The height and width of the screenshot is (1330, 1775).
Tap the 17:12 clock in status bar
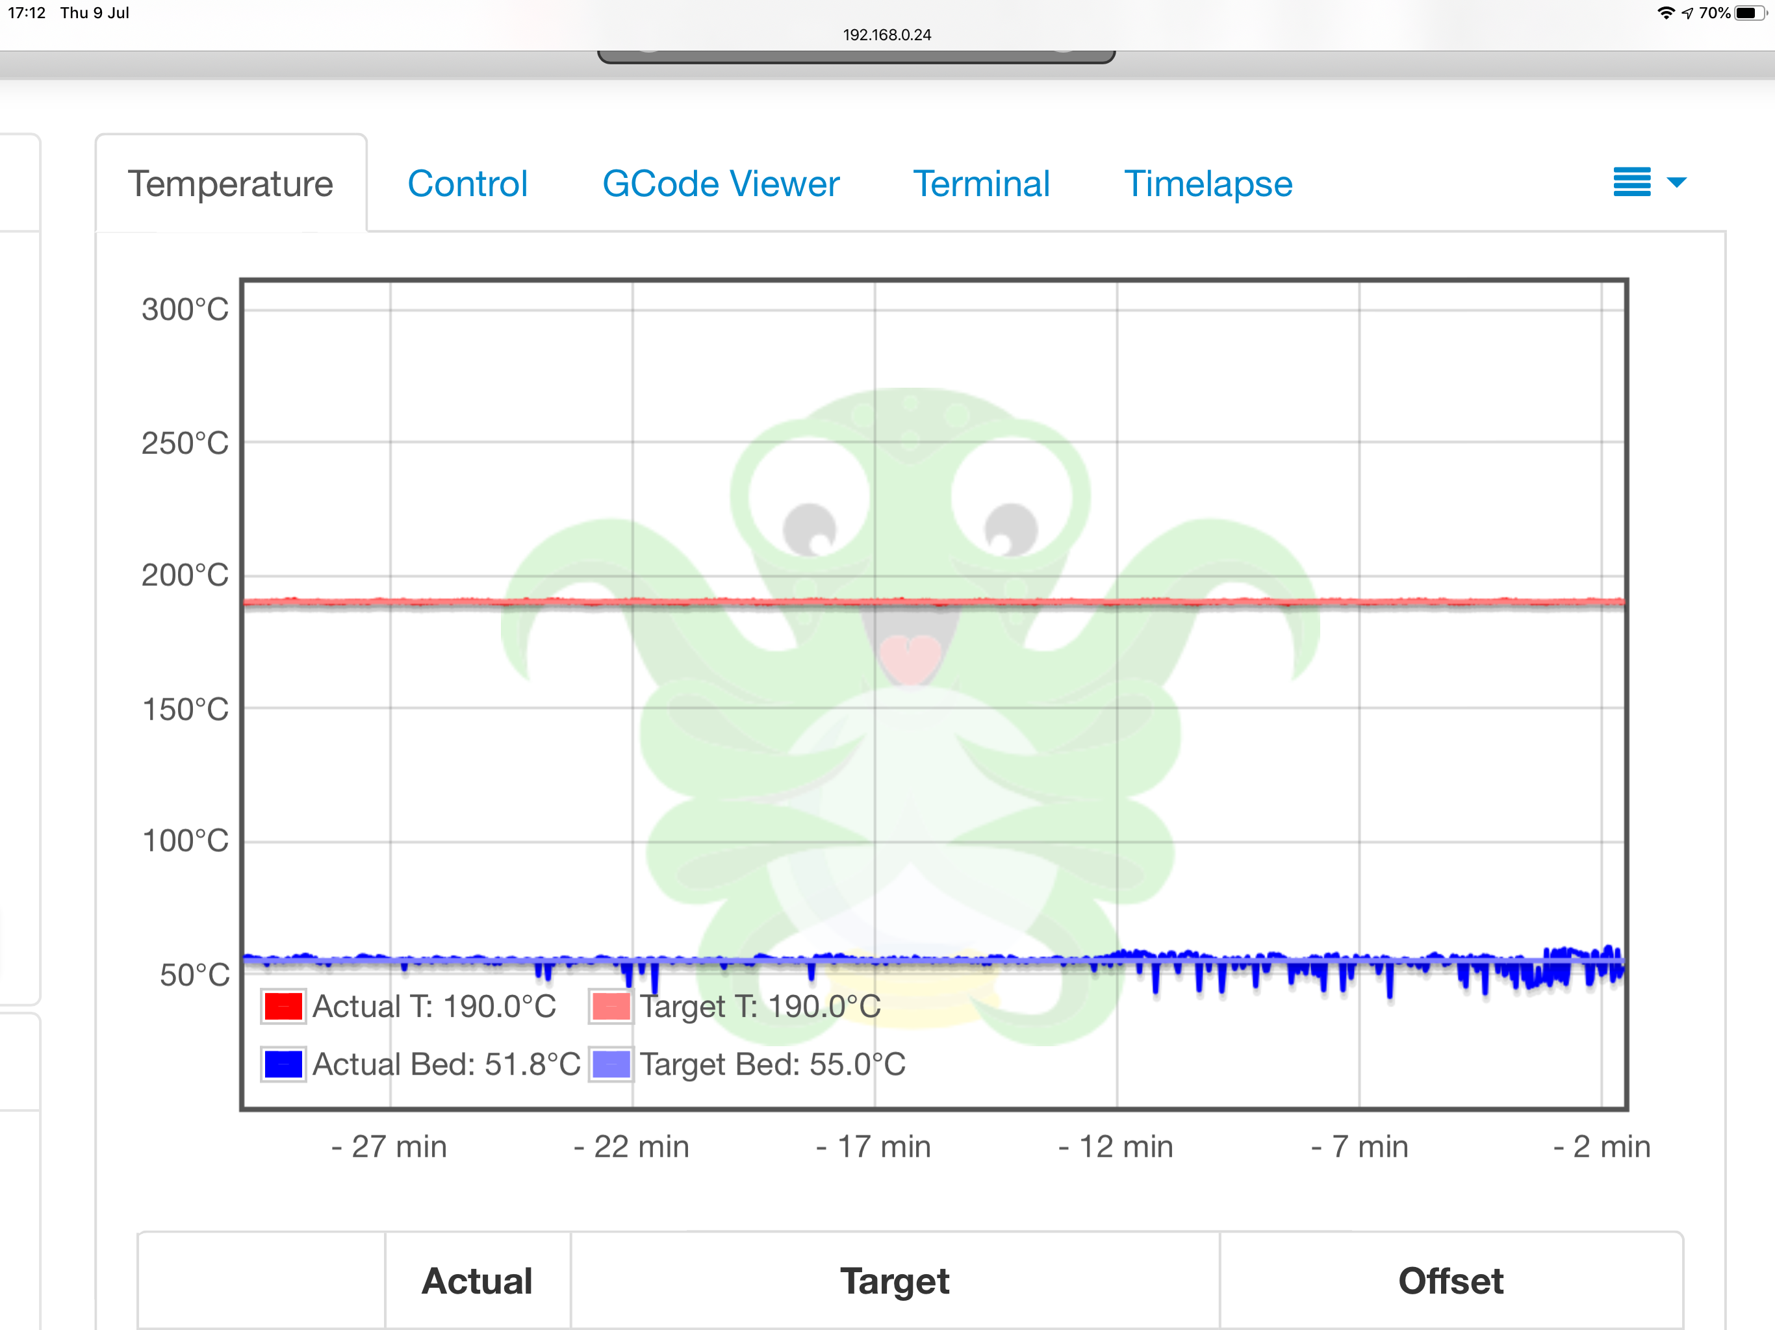pos(27,13)
